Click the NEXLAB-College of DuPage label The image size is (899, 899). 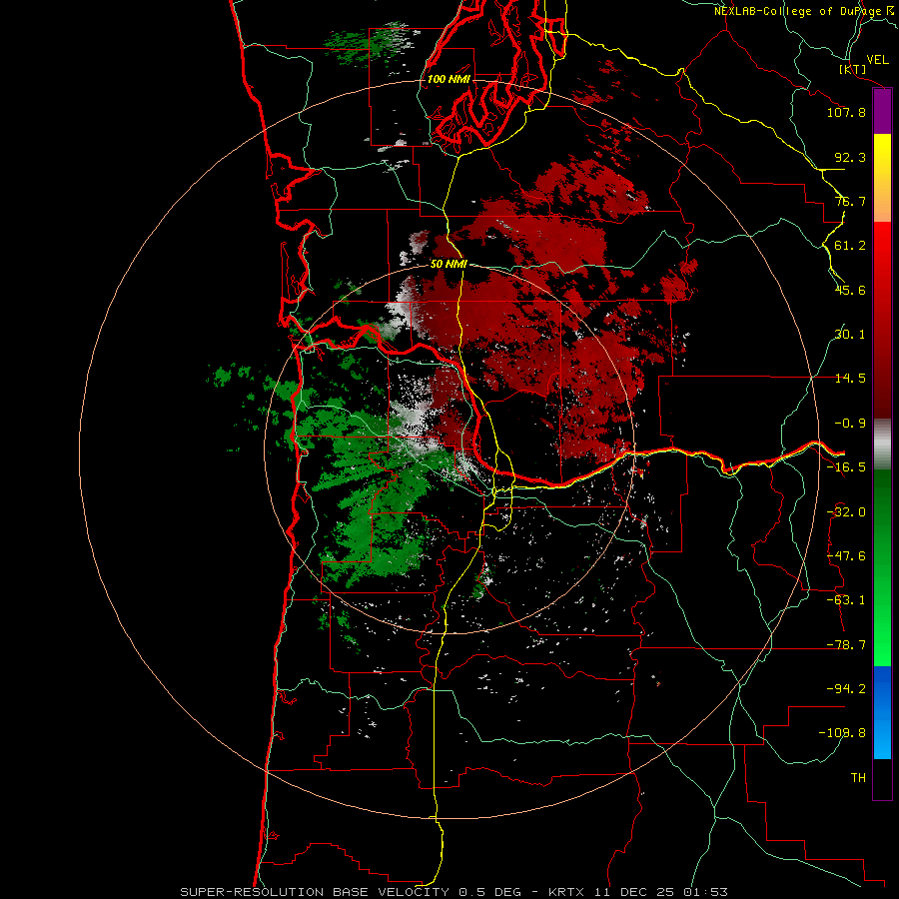pyautogui.click(x=805, y=11)
